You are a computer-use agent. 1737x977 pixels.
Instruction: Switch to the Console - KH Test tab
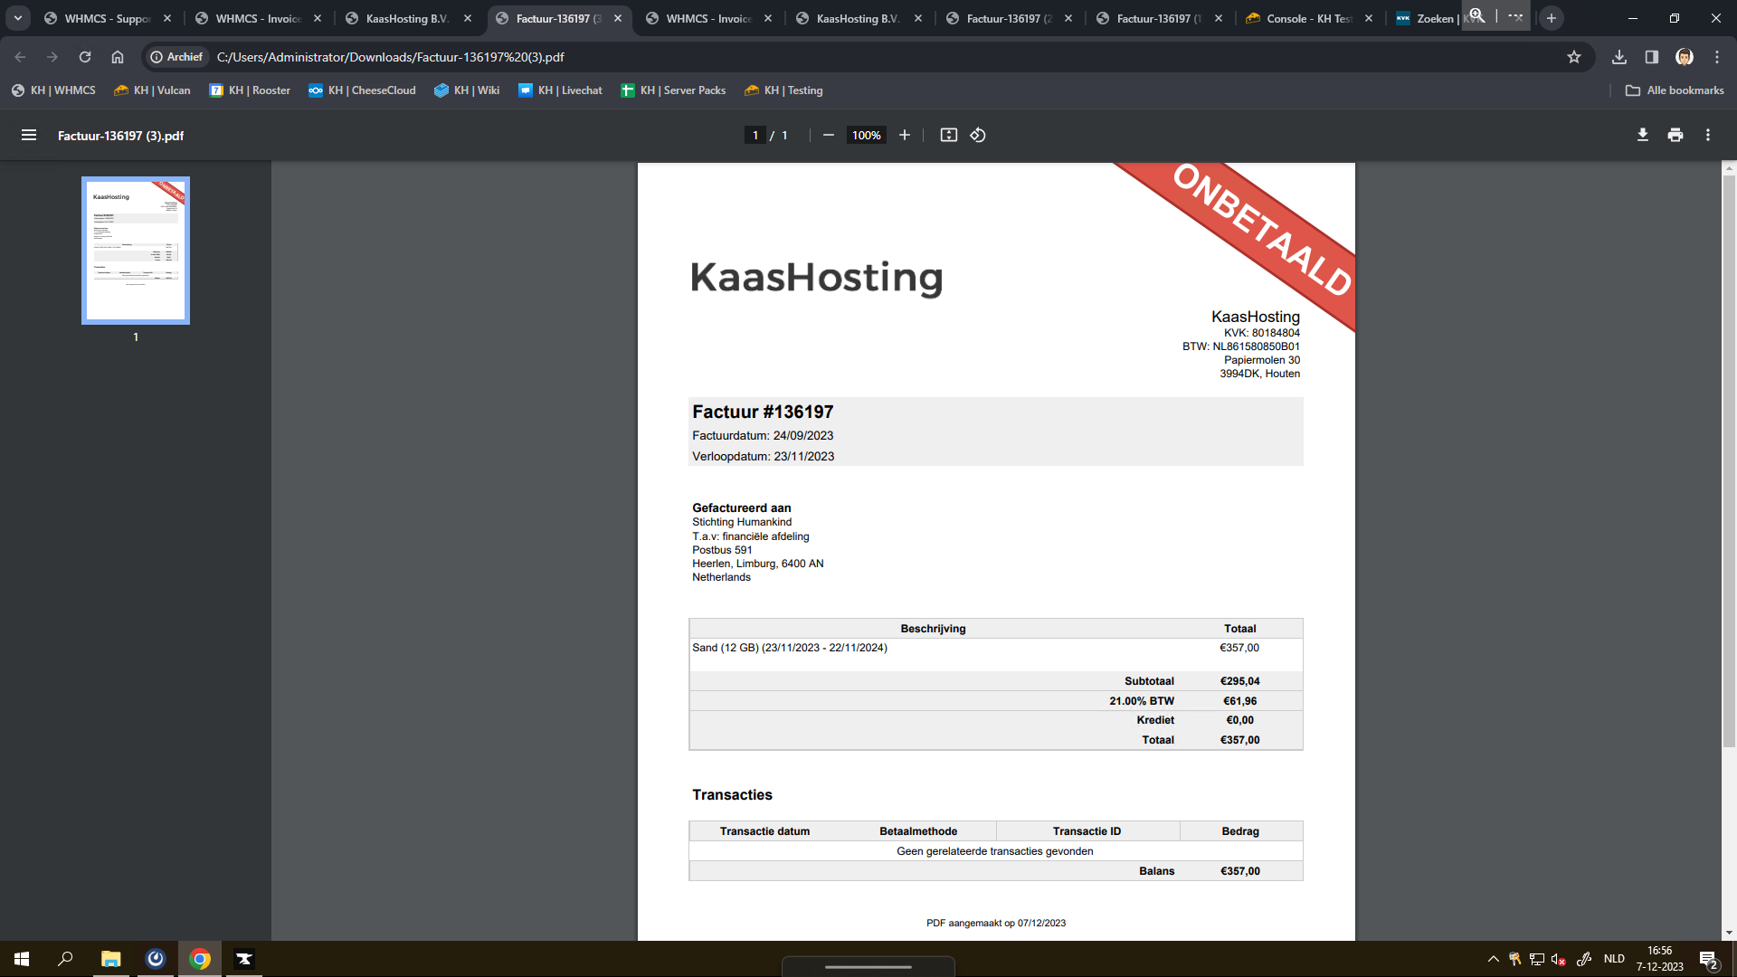click(x=1308, y=18)
